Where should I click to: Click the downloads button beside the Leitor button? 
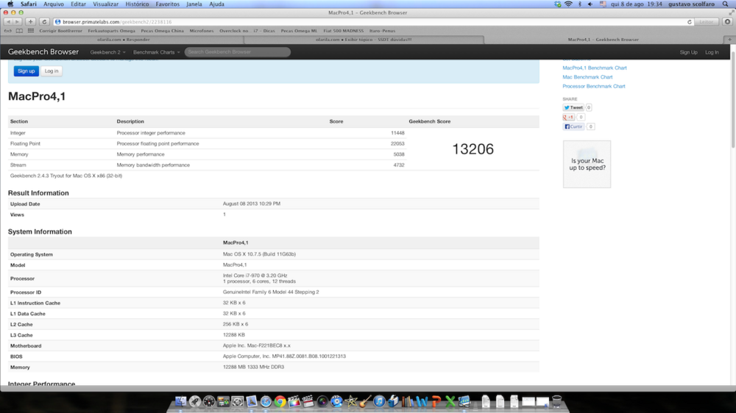(x=727, y=22)
